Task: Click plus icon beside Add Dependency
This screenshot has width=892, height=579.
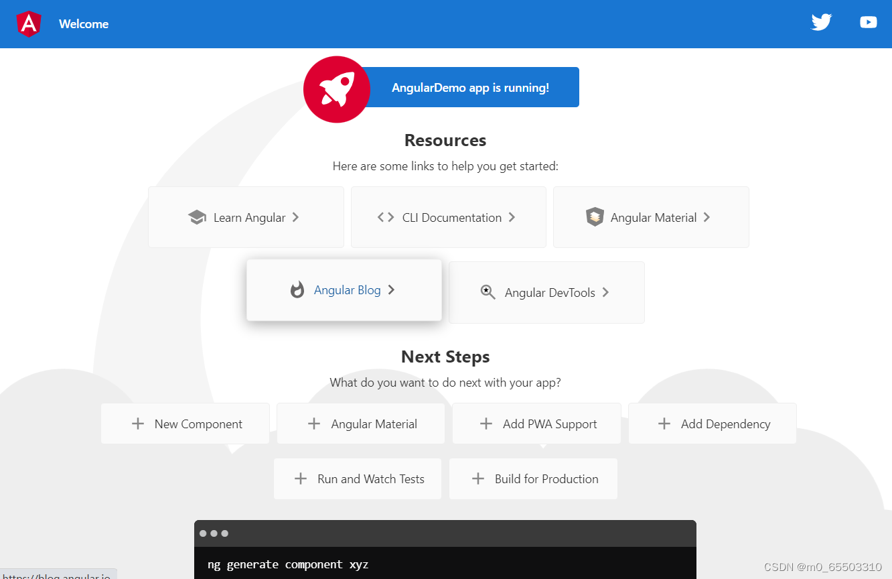Action: 664,424
